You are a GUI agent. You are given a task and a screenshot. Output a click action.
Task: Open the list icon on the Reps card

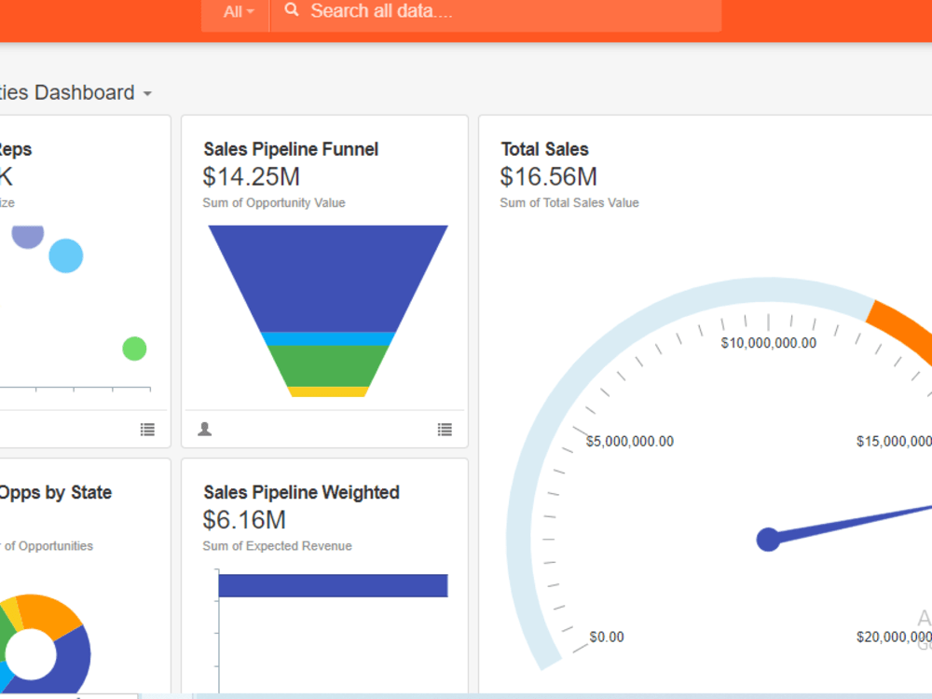tap(147, 429)
